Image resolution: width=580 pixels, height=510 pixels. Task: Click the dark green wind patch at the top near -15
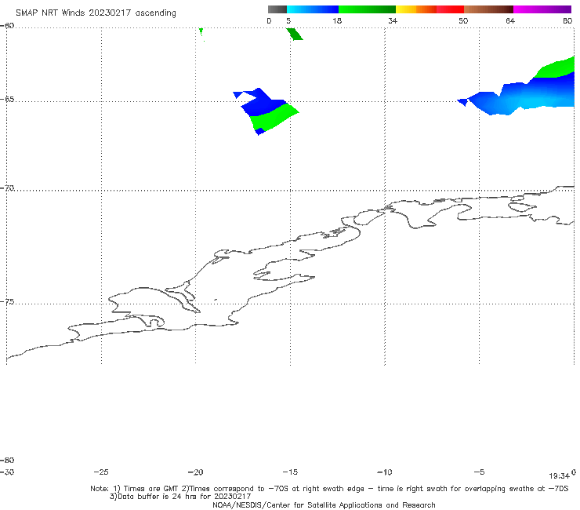coord(295,34)
